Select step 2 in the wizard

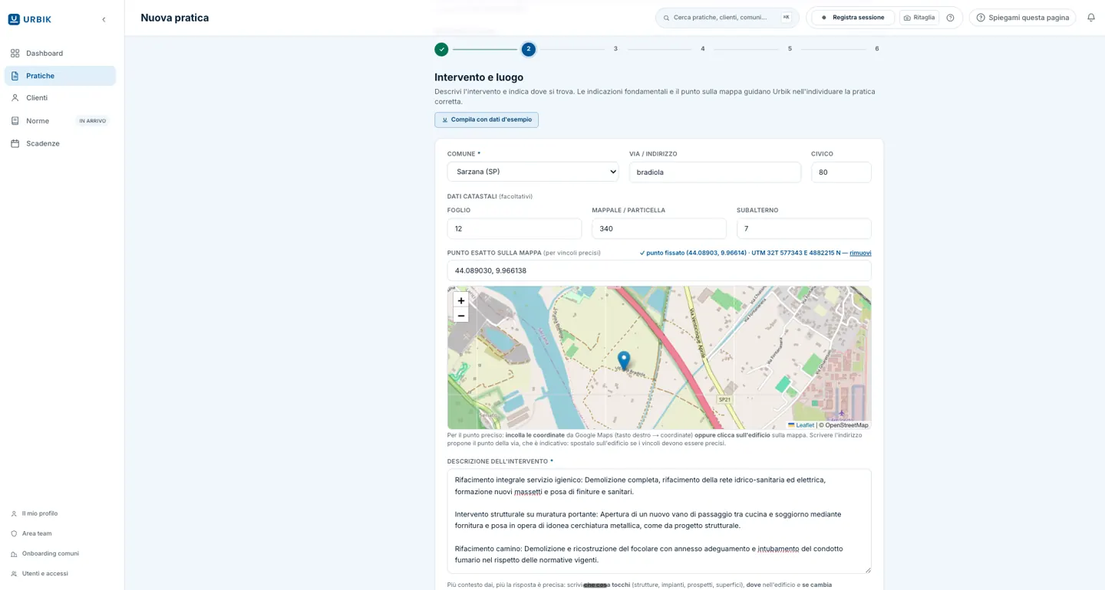coord(528,49)
